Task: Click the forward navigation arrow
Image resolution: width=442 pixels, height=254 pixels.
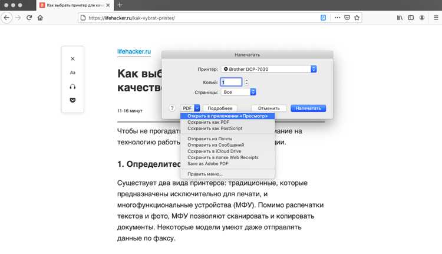Action: [x=18, y=18]
